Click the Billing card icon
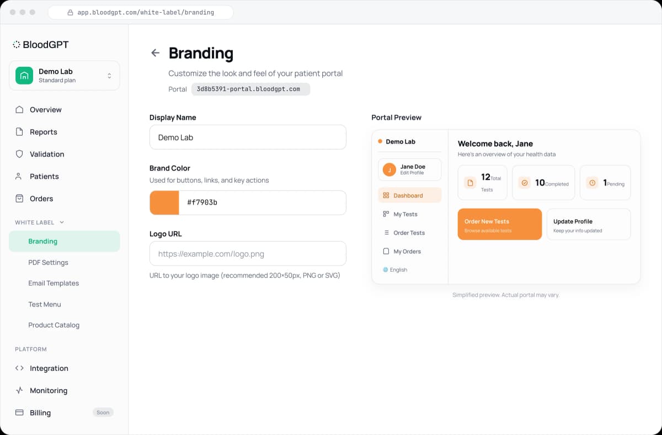Image resolution: width=662 pixels, height=435 pixels. point(19,412)
